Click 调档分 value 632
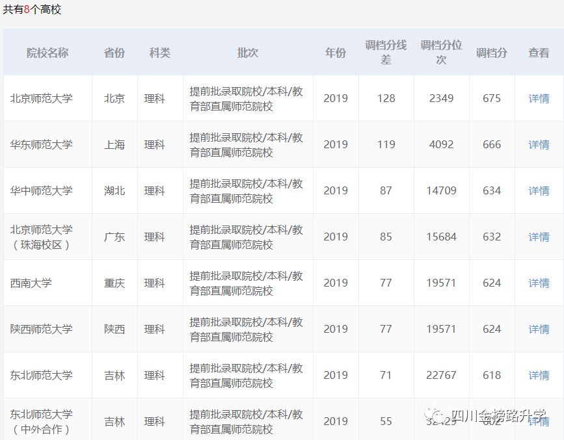 (x=491, y=237)
